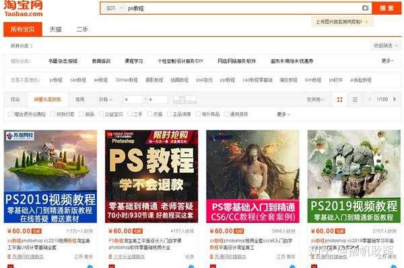This screenshot has height=268, width=404.
Task: Search related term ae教程
Action: [x=100, y=80]
